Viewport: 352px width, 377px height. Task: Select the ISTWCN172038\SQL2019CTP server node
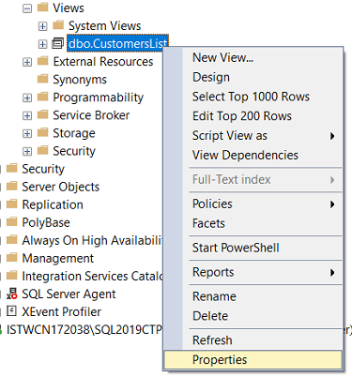84,330
